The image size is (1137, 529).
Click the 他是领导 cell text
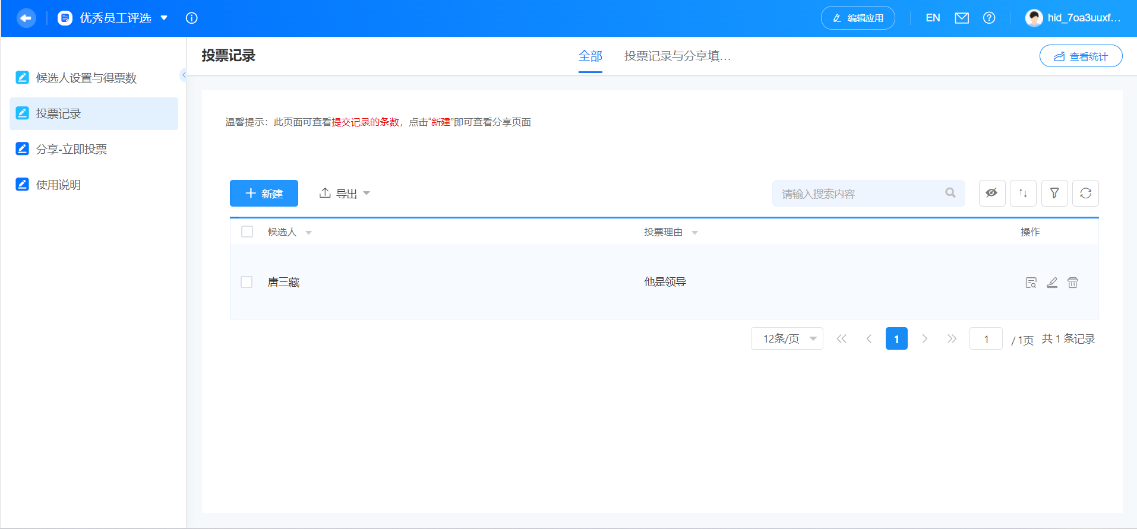point(665,282)
